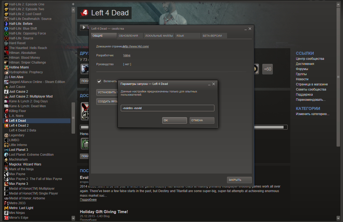The image size is (343, 222).
Task: Click the Lost Planet 3 icon
Action: [x=6, y=150]
